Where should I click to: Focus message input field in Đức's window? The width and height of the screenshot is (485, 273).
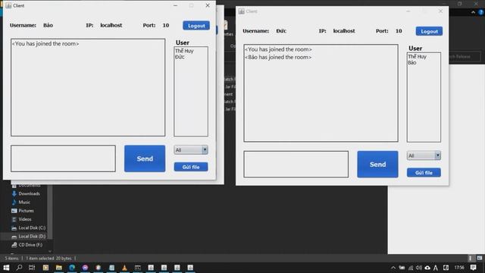click(x=296, y=165)
